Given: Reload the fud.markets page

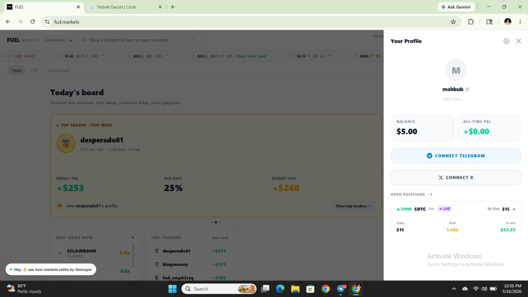Looking at the screenshot, I should 33,22.
